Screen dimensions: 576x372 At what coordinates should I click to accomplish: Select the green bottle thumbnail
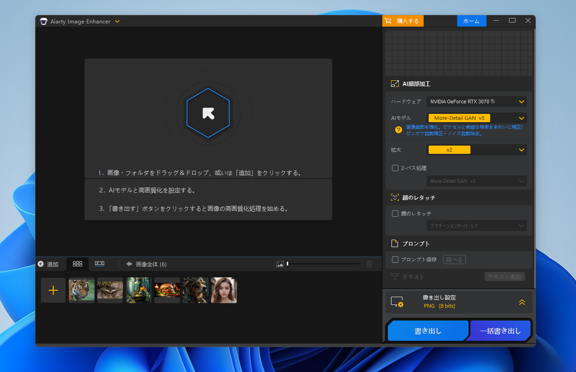[x=139, y=290]
